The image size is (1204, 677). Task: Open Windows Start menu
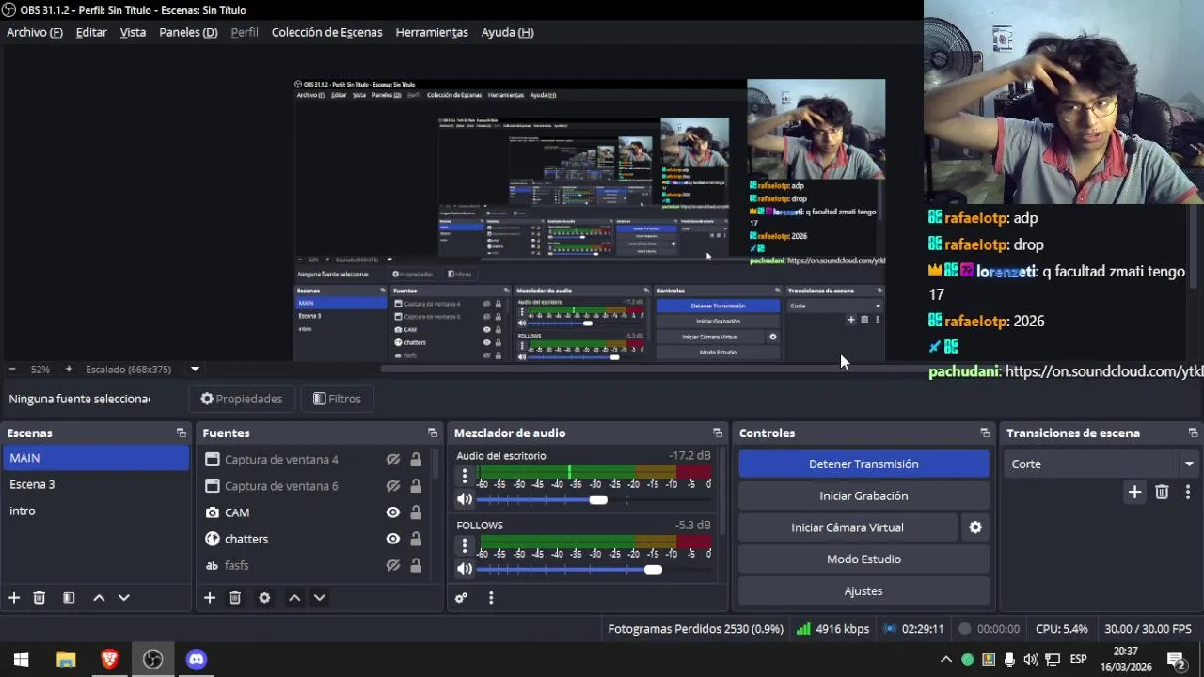pyautogui.click(x=22, y=659)
